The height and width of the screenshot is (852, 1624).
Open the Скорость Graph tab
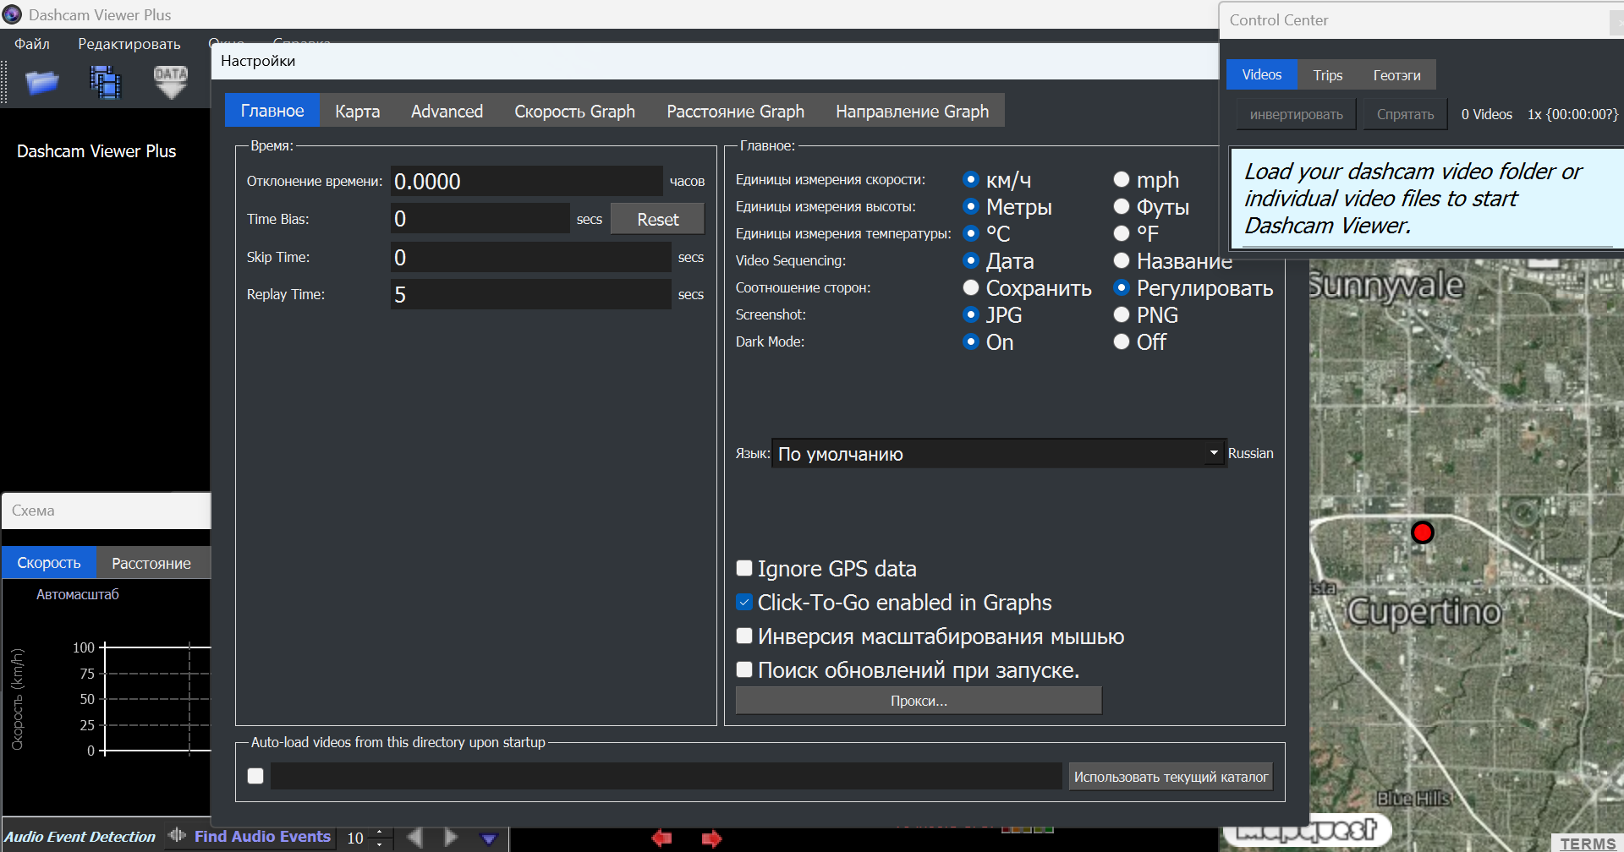coord(574,111)
